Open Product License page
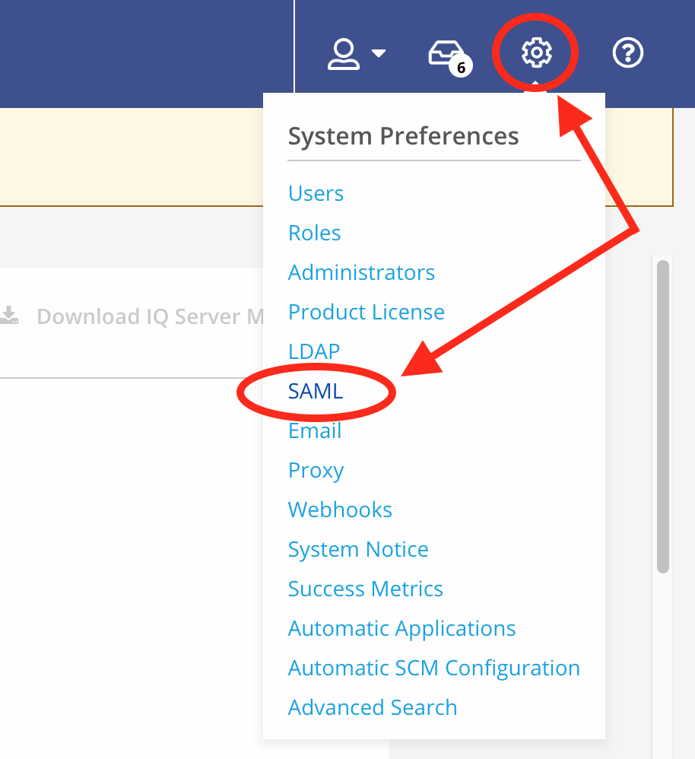This screenshot has height=759, width=695. [x=366, y=312]
